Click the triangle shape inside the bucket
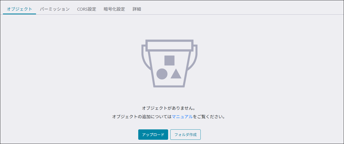The width and height of the screenshot is (344, 144). [176, 74]
